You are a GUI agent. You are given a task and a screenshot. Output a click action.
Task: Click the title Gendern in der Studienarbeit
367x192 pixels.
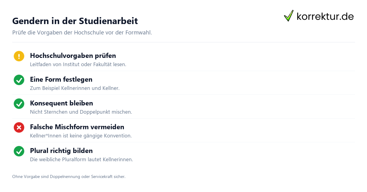75,21
